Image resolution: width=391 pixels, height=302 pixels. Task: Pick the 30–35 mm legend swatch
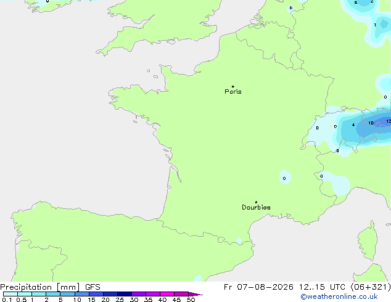138,294
